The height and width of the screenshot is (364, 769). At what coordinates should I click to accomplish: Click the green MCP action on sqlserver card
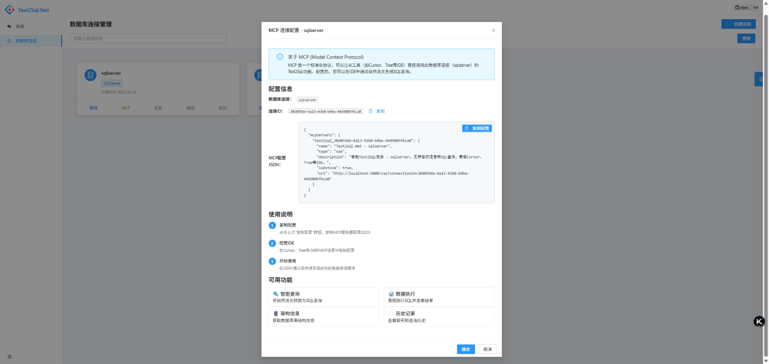coord(125,108)
